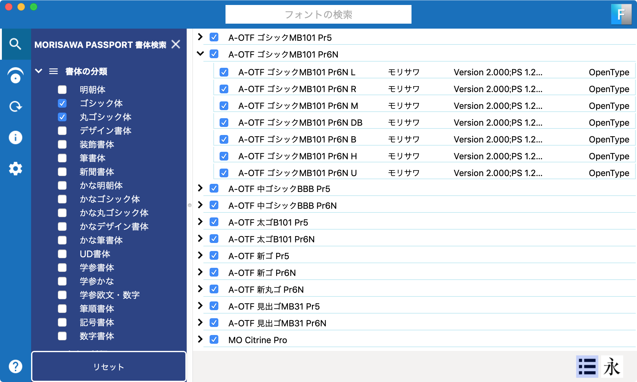Click the font activation eye icon in the sidebar
The width and height of the screenshot is (637, 382).
click(x=15, y=75)
